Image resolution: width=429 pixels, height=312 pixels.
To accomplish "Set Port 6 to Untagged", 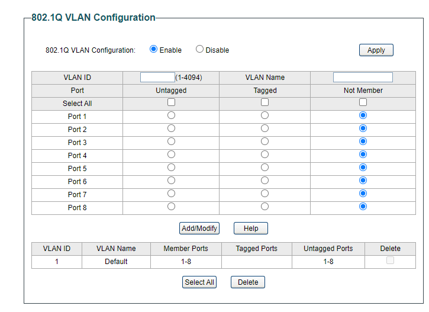I will tap(171, 181).
